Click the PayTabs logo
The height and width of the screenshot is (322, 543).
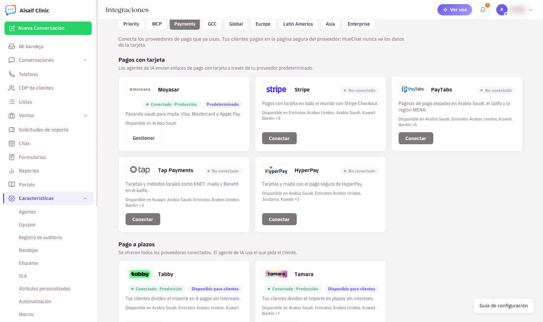click(x=413, y=90)
